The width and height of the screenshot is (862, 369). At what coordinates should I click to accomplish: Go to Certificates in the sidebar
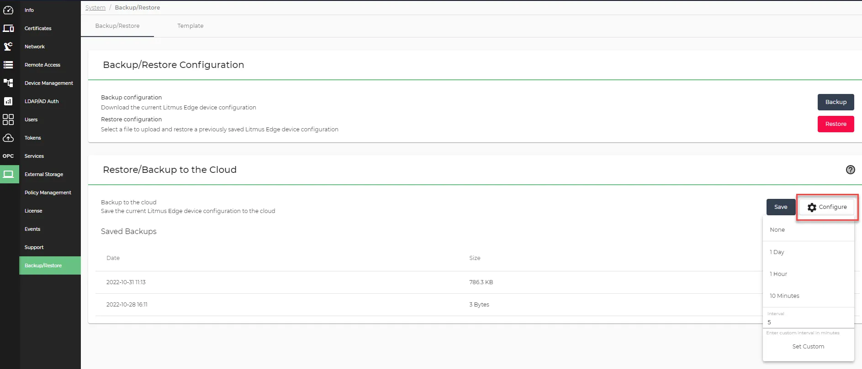(x=38, y=28)
